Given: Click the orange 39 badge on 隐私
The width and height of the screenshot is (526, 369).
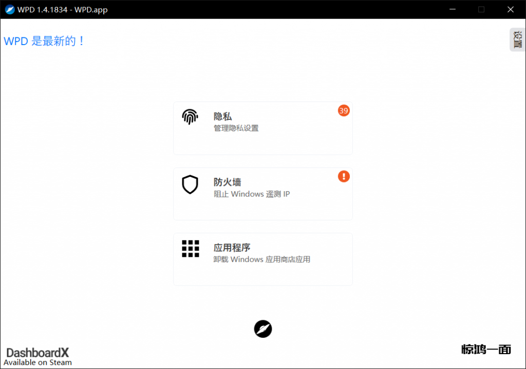Looking at the screenshot, I should click(344, 111).
